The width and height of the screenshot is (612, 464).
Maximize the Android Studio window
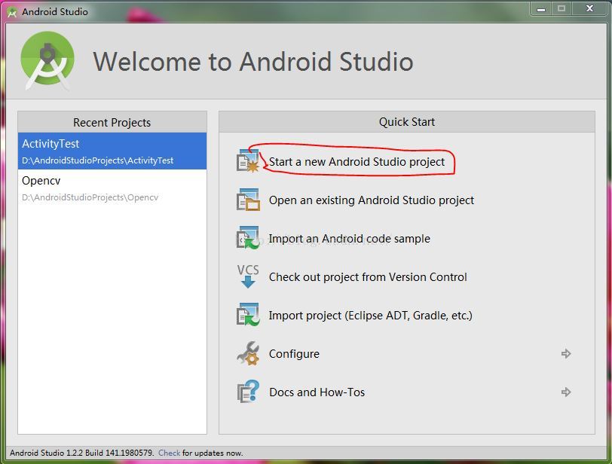(x=562, y=8)
